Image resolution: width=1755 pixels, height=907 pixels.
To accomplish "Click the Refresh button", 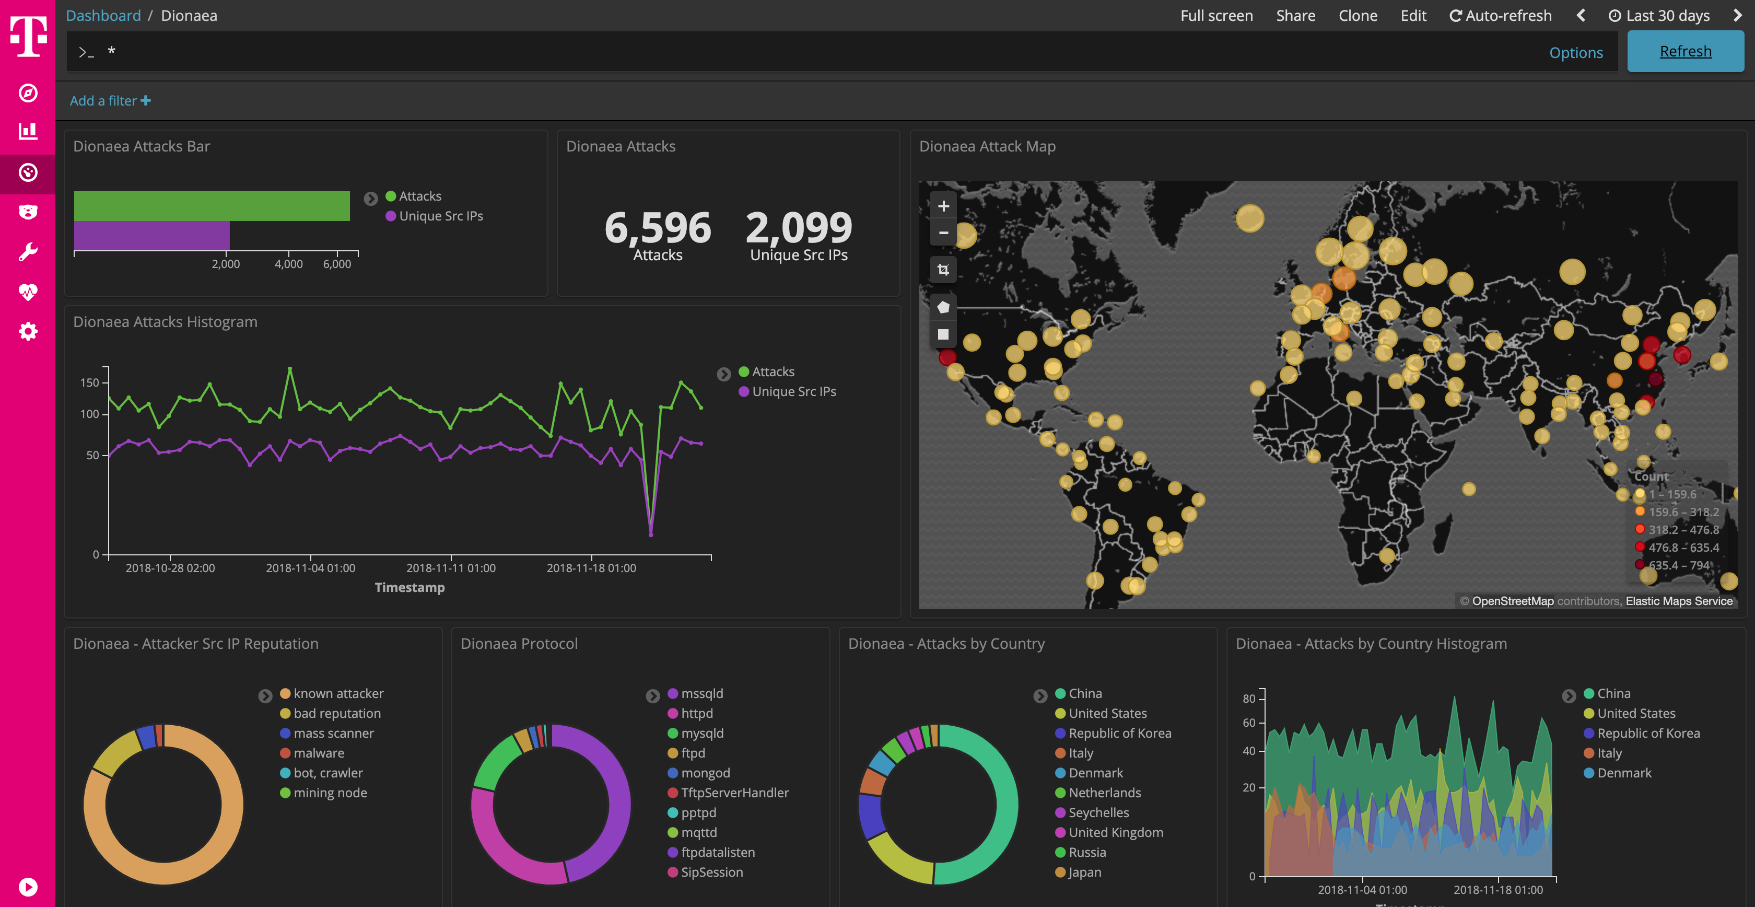I will click(x=1685, y=51).
